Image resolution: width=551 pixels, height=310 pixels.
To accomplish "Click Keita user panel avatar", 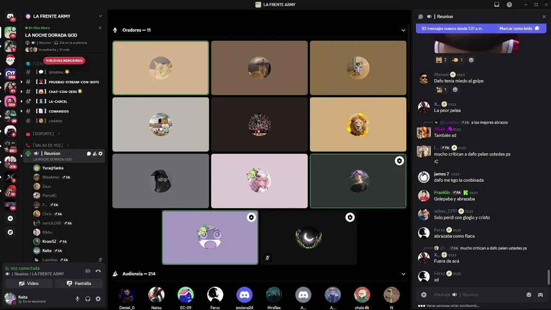I will tap(9, 298).
